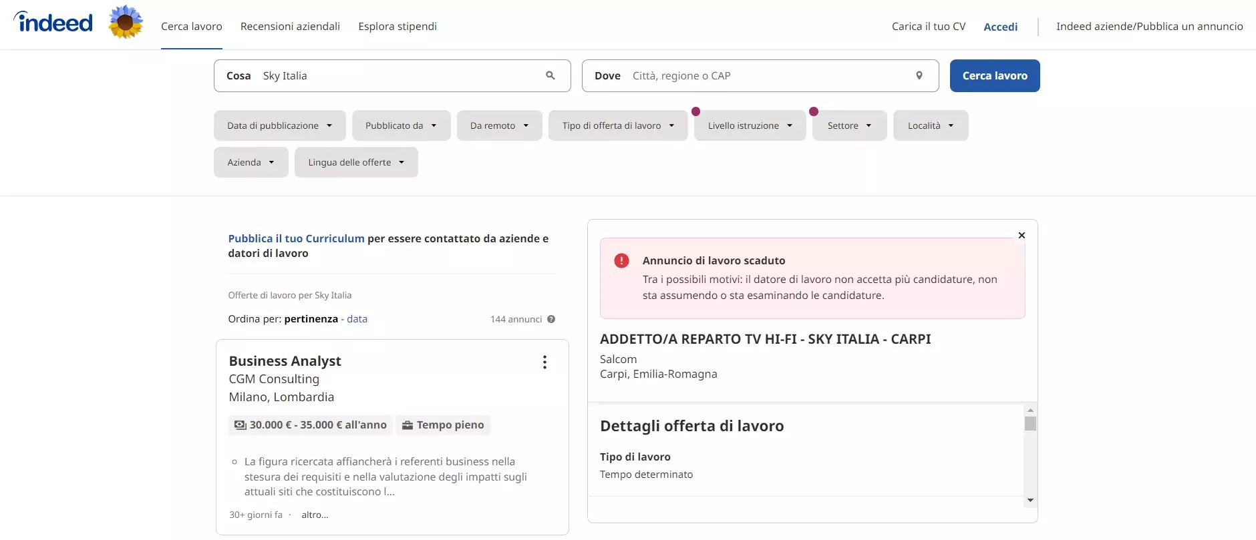Open Data di pubblicazione filter
Image resolution: width=1256 pixels, height=540 pixels.
point(280,125)
